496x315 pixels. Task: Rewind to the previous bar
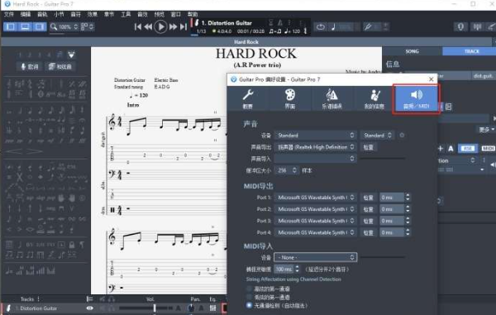pyautogui.click(x=148, y=27)
